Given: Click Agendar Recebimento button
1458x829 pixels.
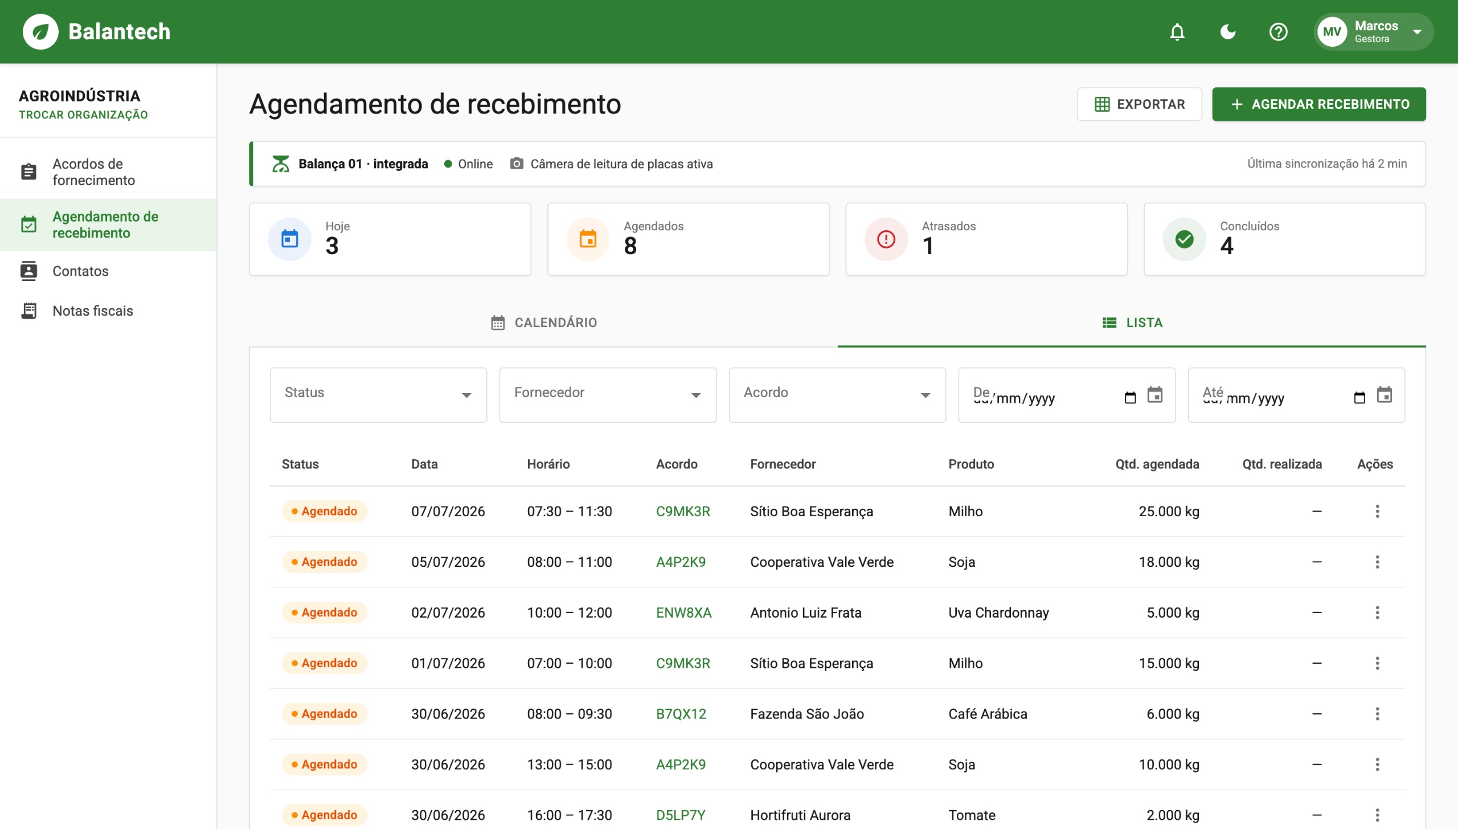Looking at the screenshot, I should [1319, 104].
